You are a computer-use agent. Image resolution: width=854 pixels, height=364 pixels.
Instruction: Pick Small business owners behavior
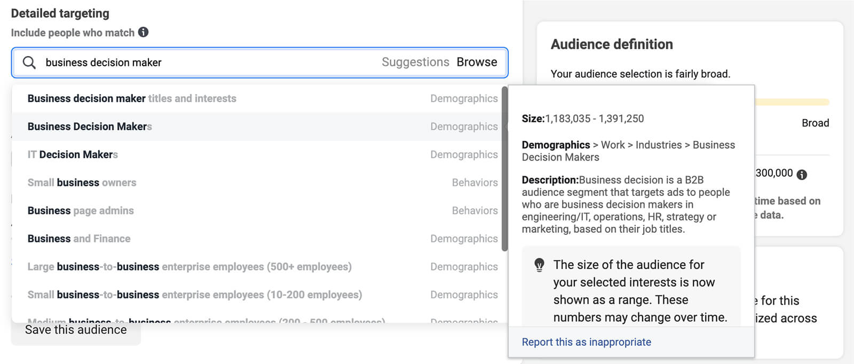point(82,183)
